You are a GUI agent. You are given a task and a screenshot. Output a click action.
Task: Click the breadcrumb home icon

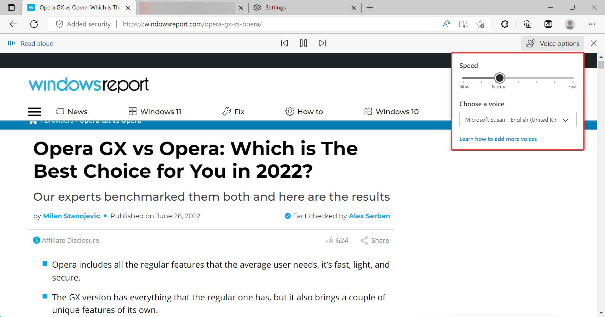(33, 122)
